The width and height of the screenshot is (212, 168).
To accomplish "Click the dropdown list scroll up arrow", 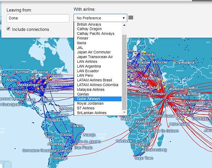I will point(124,25).
